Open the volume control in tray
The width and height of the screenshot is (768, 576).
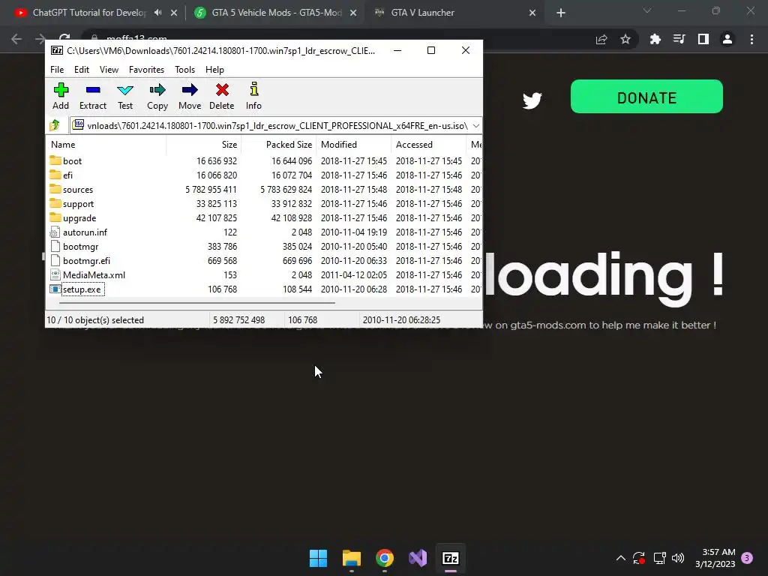pyautogui.click(x=678, y=558)
